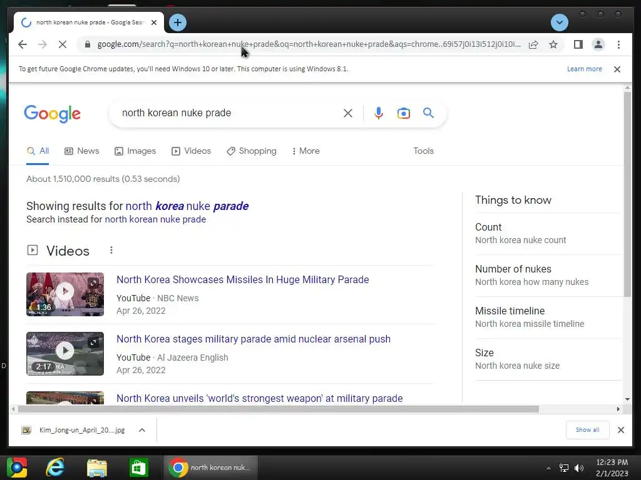Open world's strongest weapon video link
This screenshot has width=641, height=480.
tap(260, 398)
